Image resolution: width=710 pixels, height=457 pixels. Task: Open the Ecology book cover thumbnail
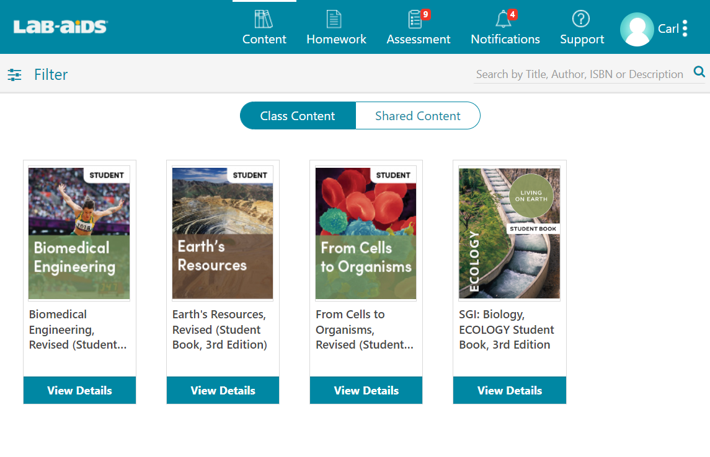(x=509, y=233)
